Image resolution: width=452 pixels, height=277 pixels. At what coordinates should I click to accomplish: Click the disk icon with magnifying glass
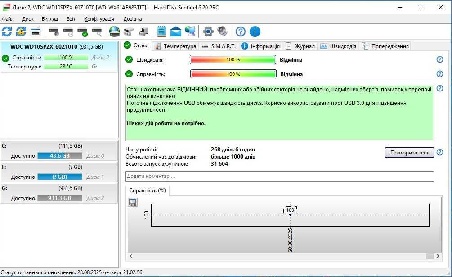point(97,32)
